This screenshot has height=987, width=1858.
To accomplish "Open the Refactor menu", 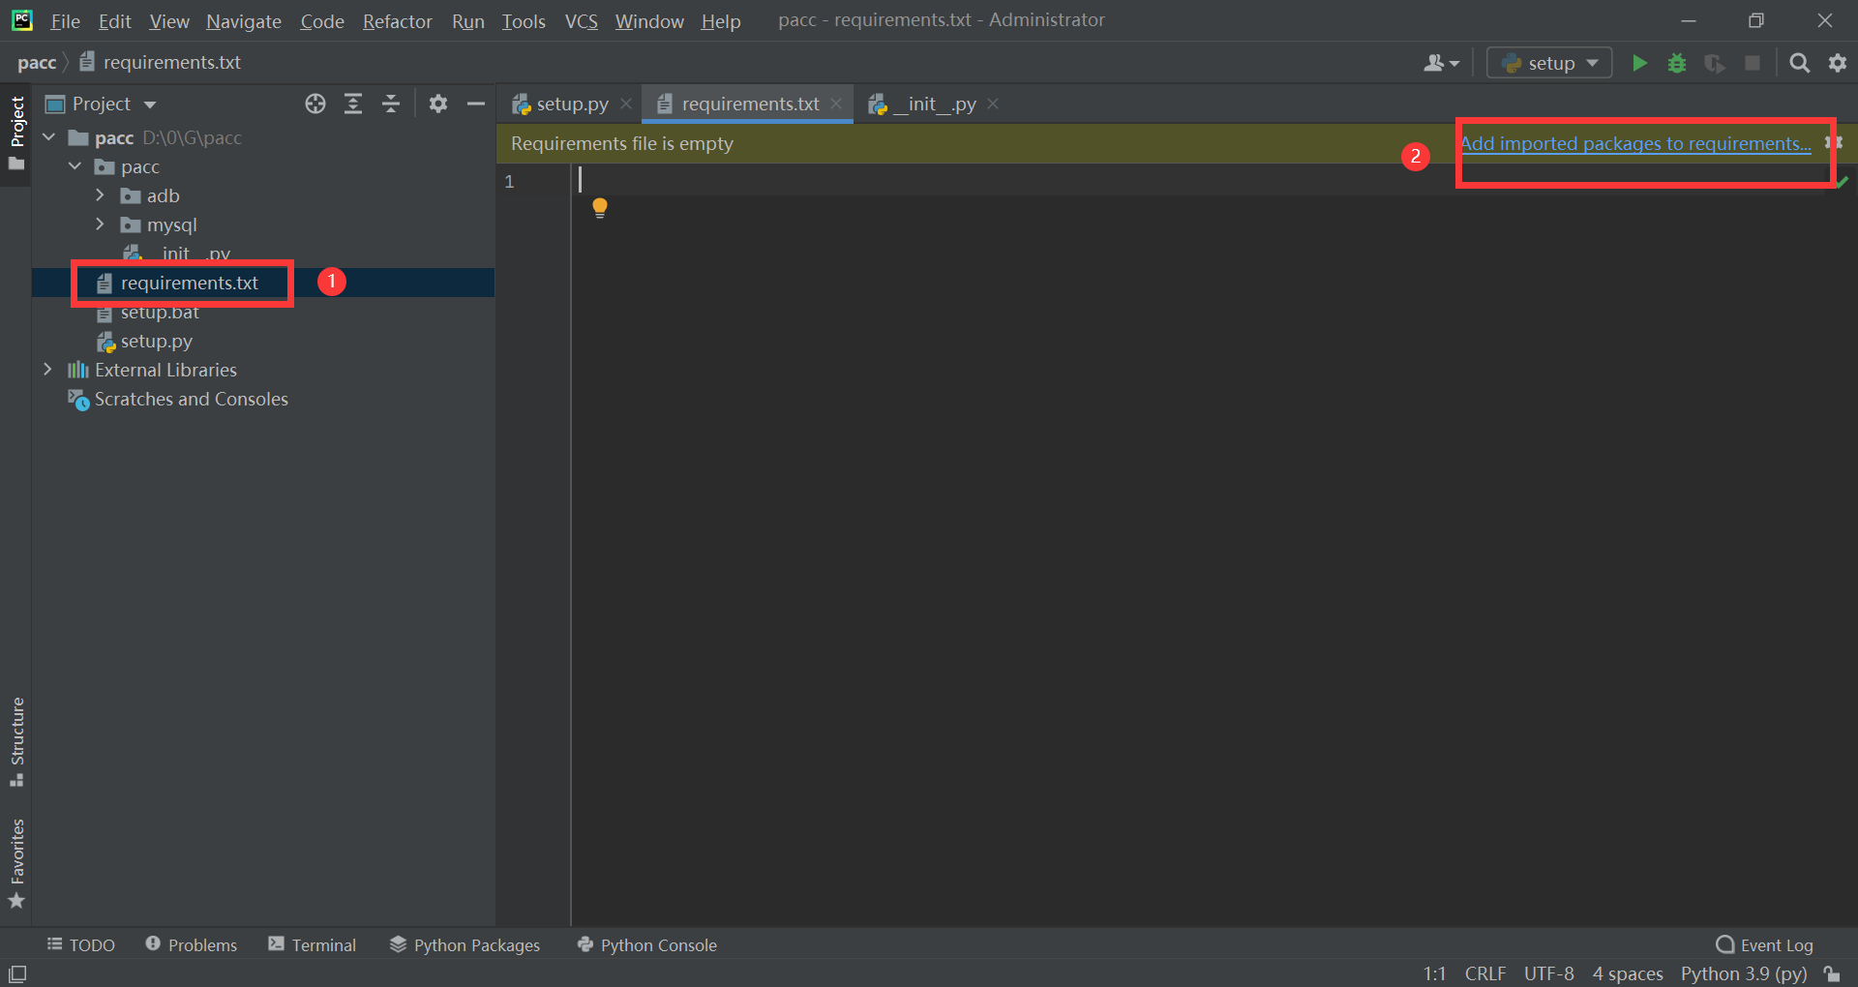I will tap(397, 20).
